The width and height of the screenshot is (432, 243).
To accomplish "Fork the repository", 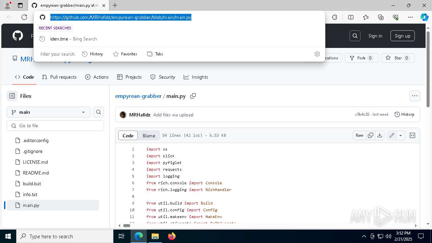I will [361, 58].
